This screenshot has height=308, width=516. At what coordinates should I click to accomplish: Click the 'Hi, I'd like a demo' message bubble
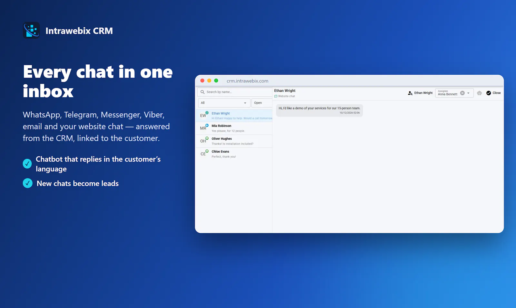pyautogui.click(x=319, y=110)
